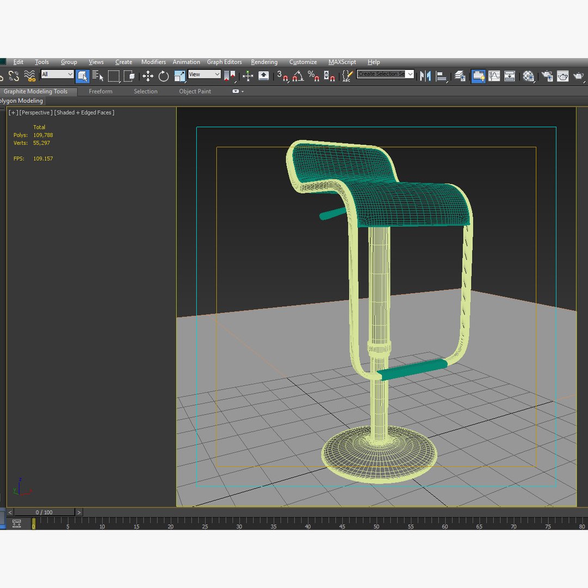Click the Bind to Space Warp icon

point(29,76)
